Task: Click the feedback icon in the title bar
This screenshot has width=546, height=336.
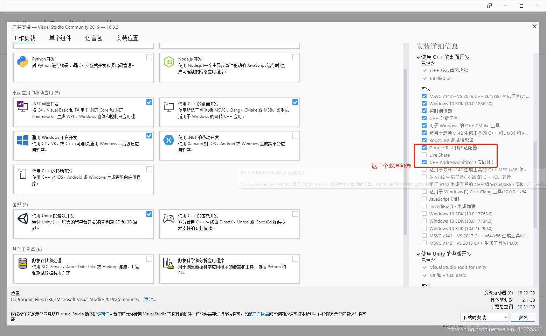Action: pos(489,6)
